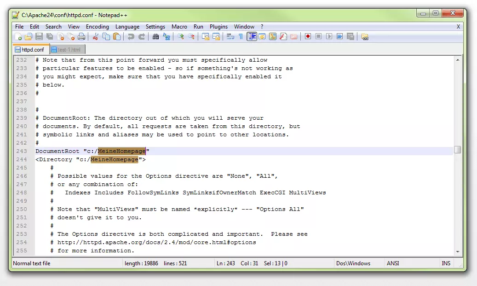Open the ? help menu

pos(262,27)
